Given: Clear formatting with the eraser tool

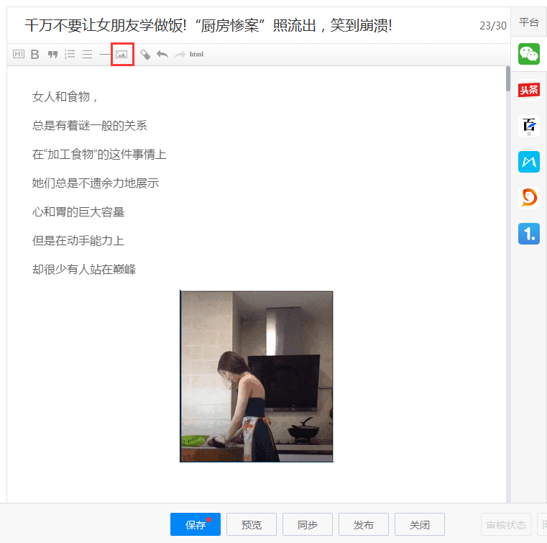Looking at the screenshot, I should pos(145,55).
